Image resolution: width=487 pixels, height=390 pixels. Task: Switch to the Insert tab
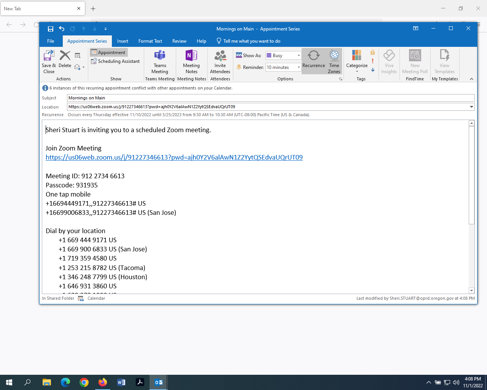[x=123, y=41]
